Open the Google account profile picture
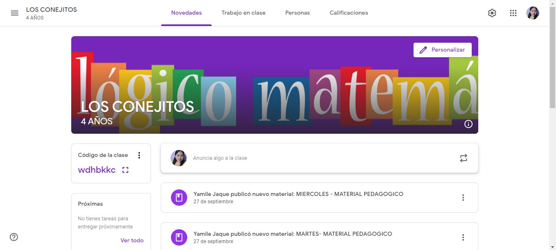 [x=533, y=13]
